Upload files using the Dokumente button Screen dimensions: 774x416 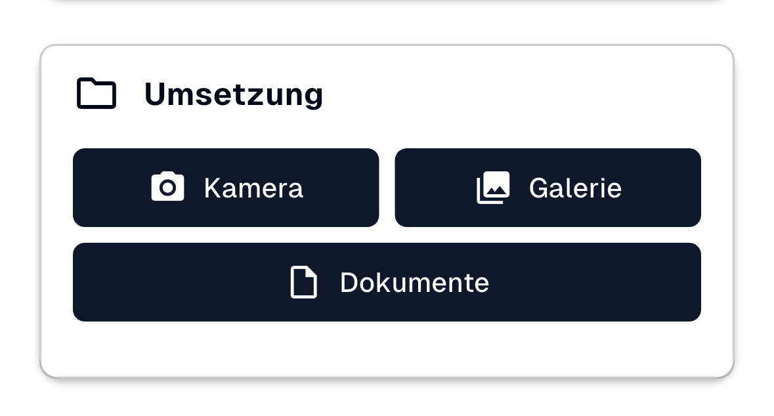click(387, 282)
